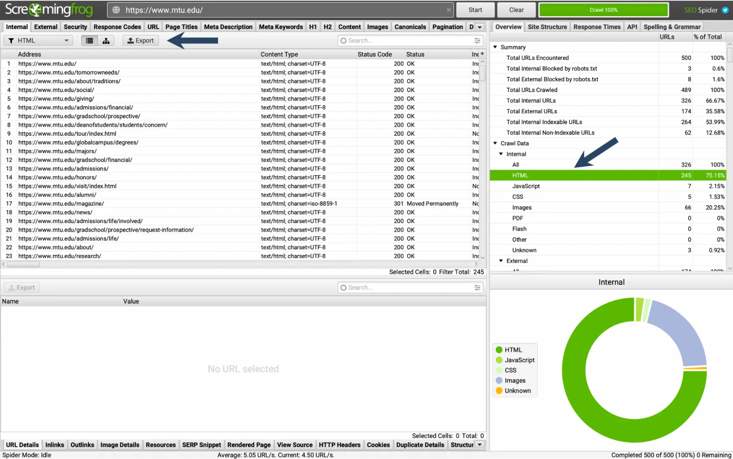This screenshot has width=733, height=459.
Task: Switch to Site Structure tab
Action: pos(547,27)
